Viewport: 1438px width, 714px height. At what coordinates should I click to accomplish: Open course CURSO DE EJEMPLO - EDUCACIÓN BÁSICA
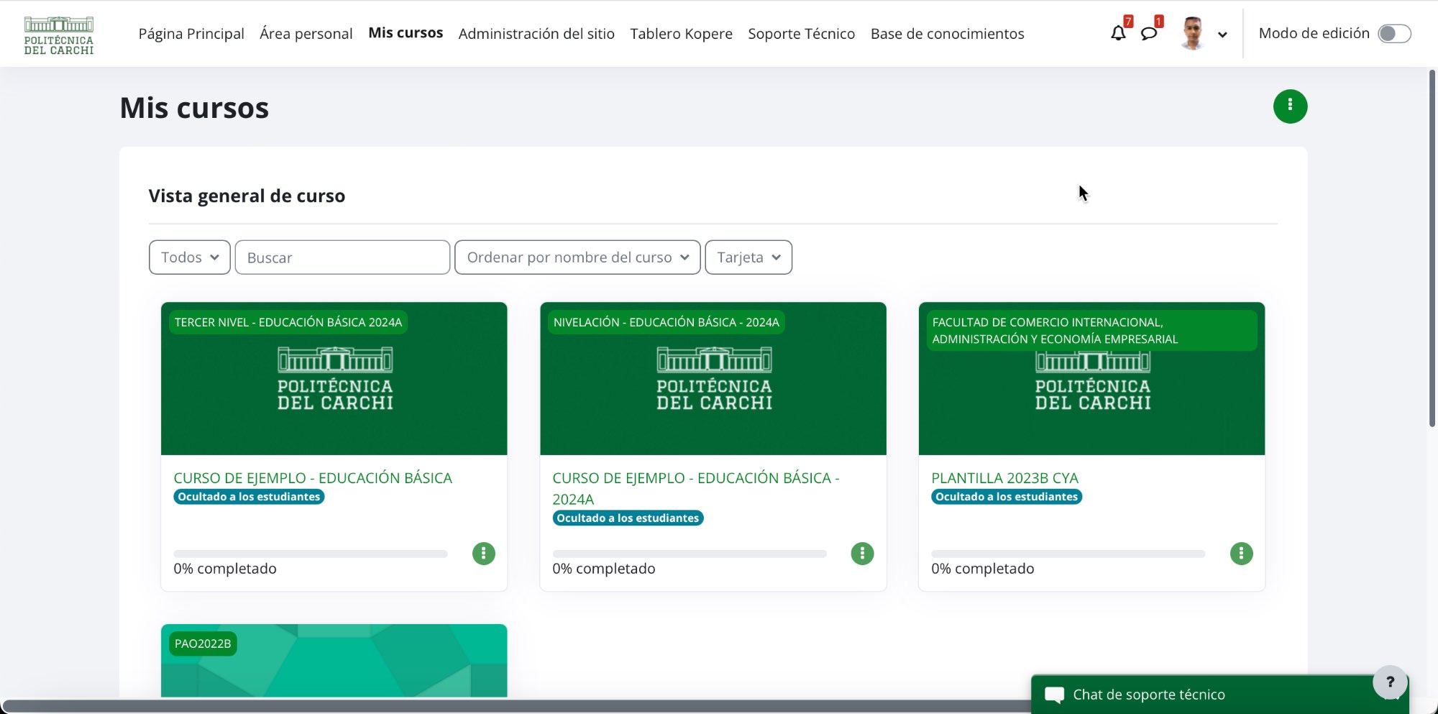tap(313, 477)
